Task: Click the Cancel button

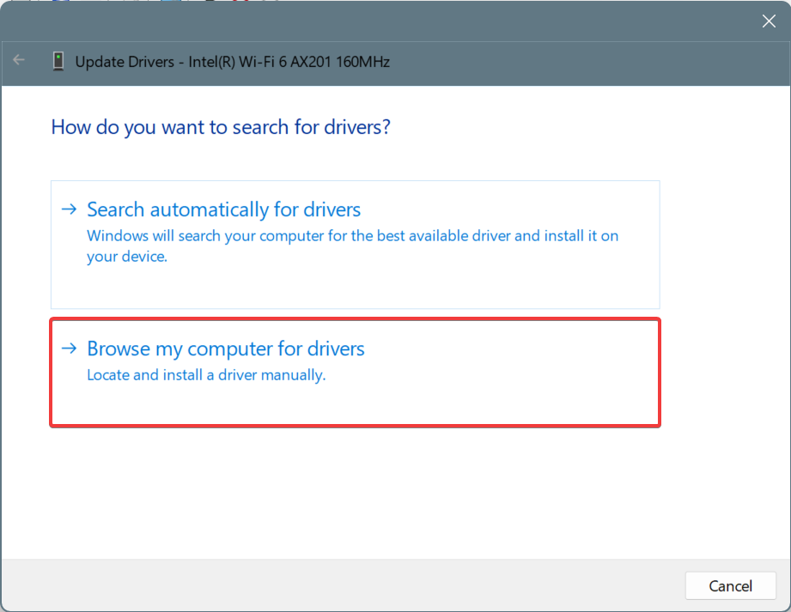Action: [x=730, y=585]
